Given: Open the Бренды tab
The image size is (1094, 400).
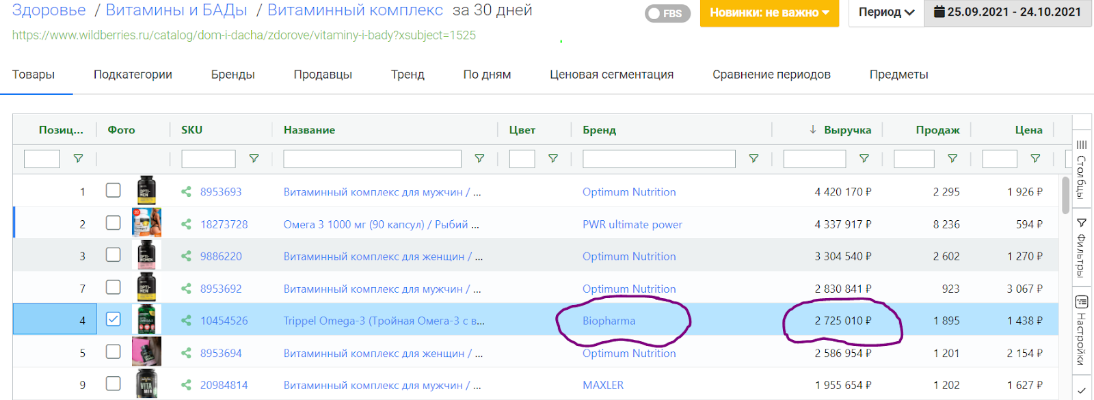Looking at the screenshot, I should click(x=232, y=75).
